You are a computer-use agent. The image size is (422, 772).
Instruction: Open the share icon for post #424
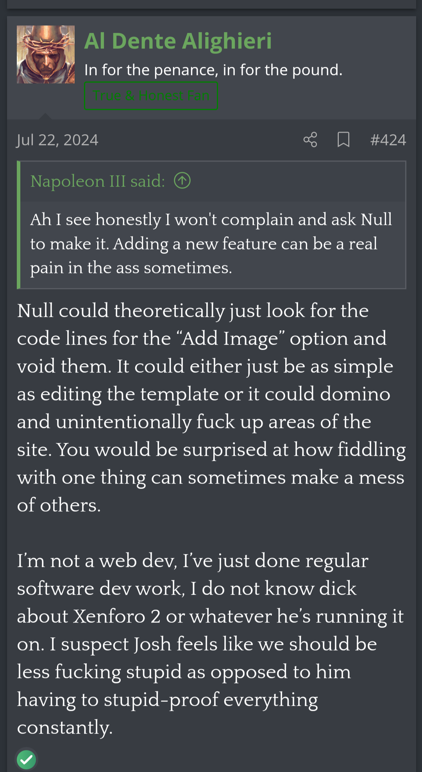(310, 140)
